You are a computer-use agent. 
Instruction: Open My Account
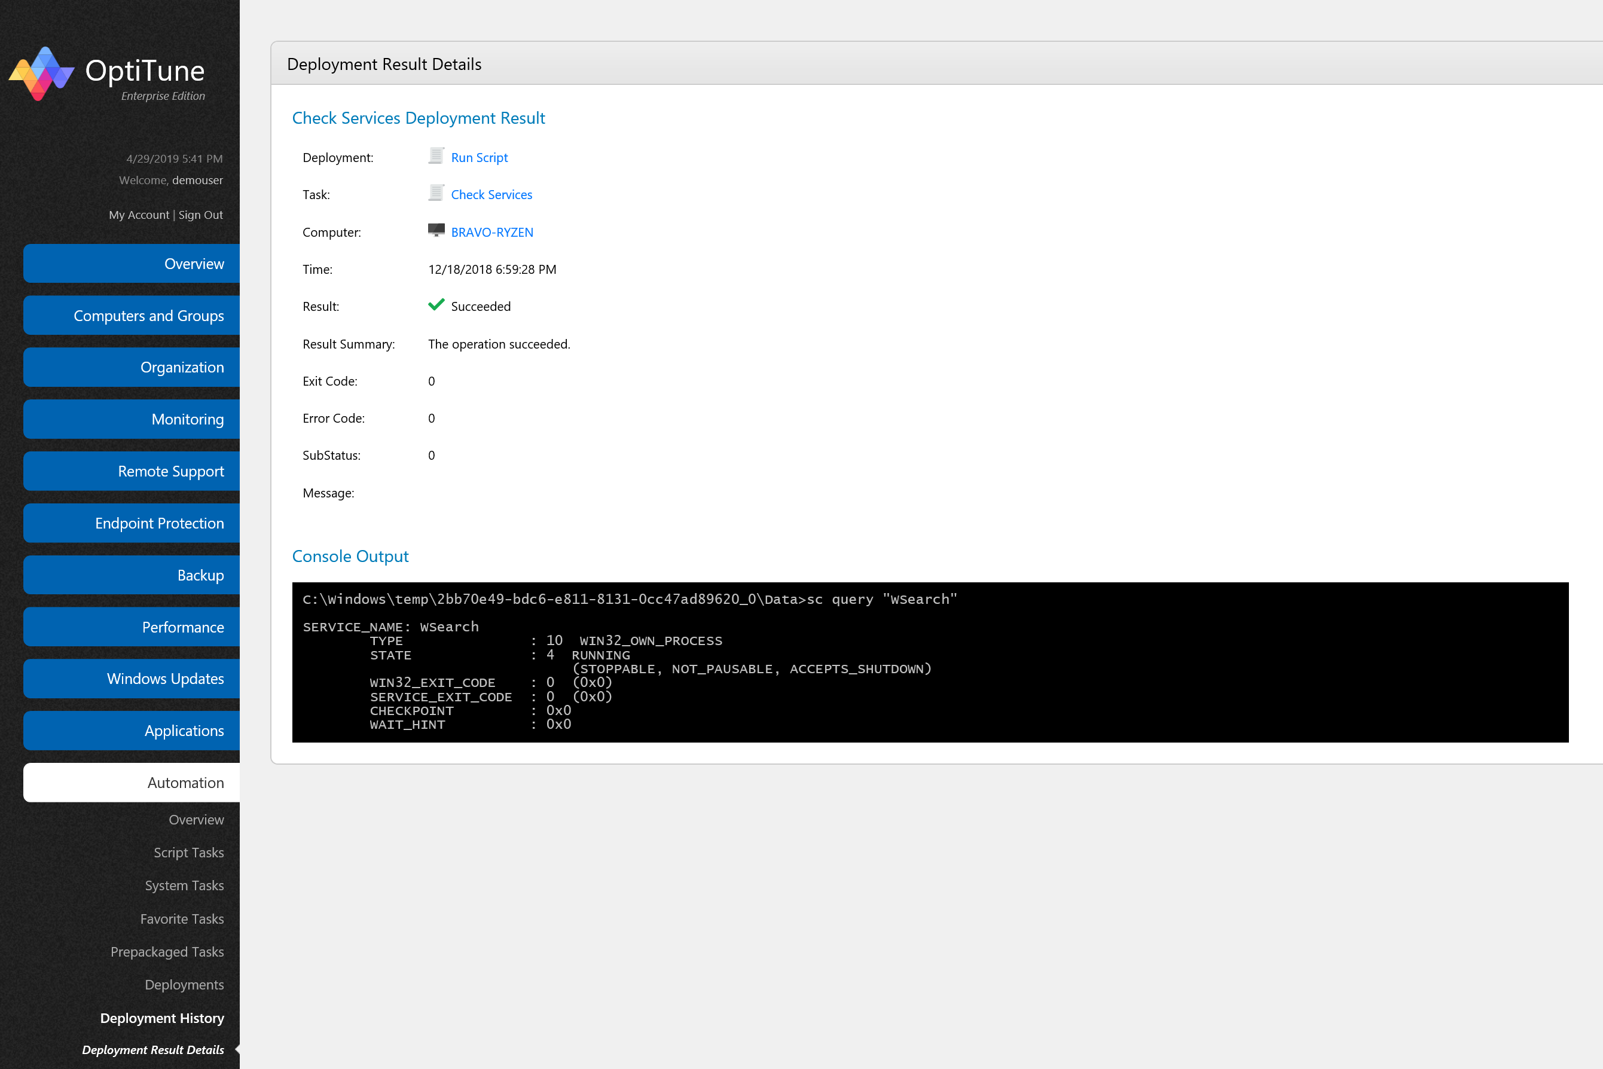(x=138, y=214)
